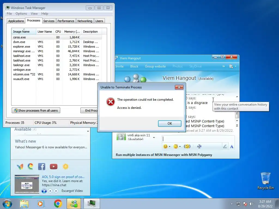Image resolution: width=279 pixels, height=209 pixels.
Task: Expand toolbar overflow chevron in Viem Hangout
Action: [223, 66]
